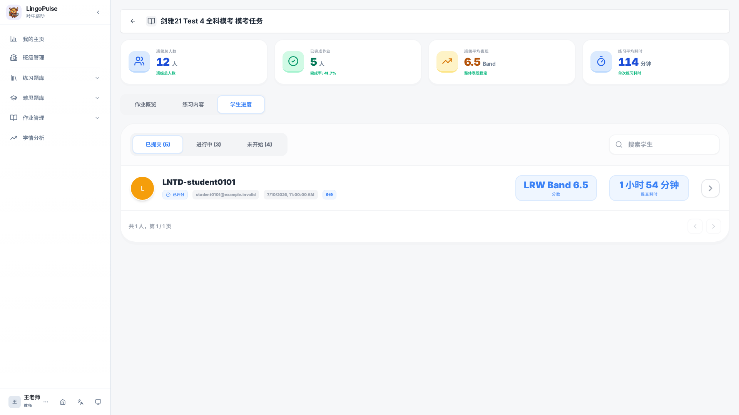Click the 王 user avatar
The image size is (739, 415).
[x=15, y=402]
